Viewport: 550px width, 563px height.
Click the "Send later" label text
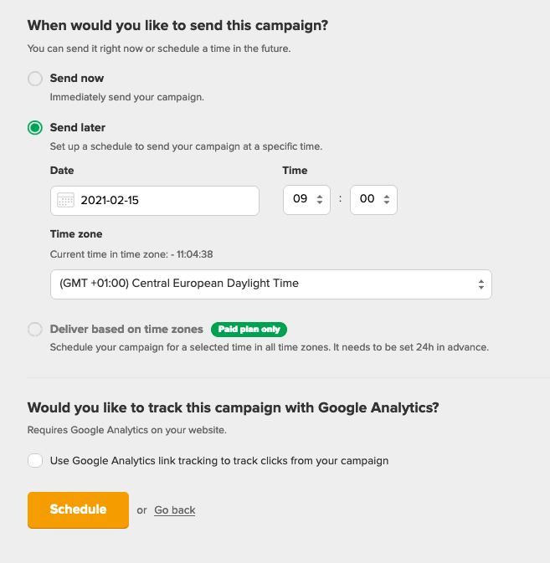pos(78,128)
